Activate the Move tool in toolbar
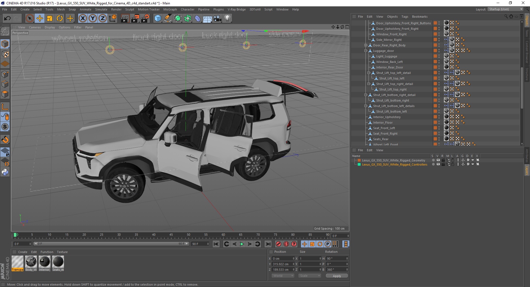This screenshot has height=287, width=530. pyautogui.click(x=39, y=18)
